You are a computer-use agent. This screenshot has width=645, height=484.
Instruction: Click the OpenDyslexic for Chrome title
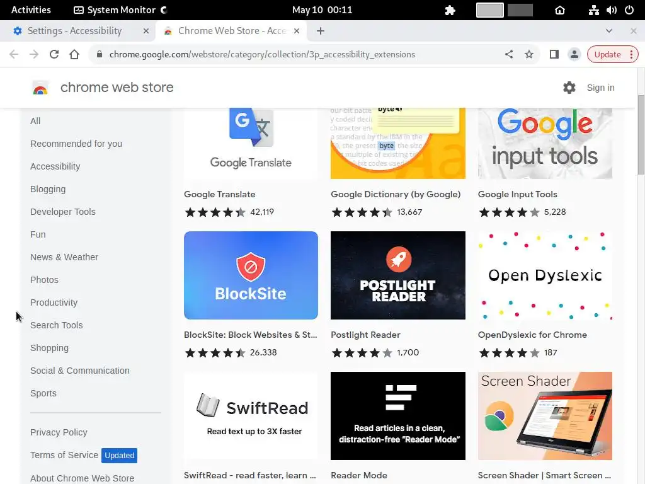(532, 335)
